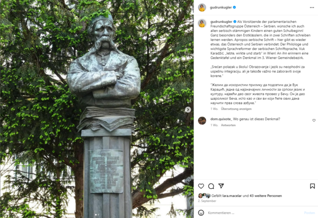This screenshot has width=318, height=218.
Task: Open gudrunkugler avatar beside caption
Action: tap(202, 23)
